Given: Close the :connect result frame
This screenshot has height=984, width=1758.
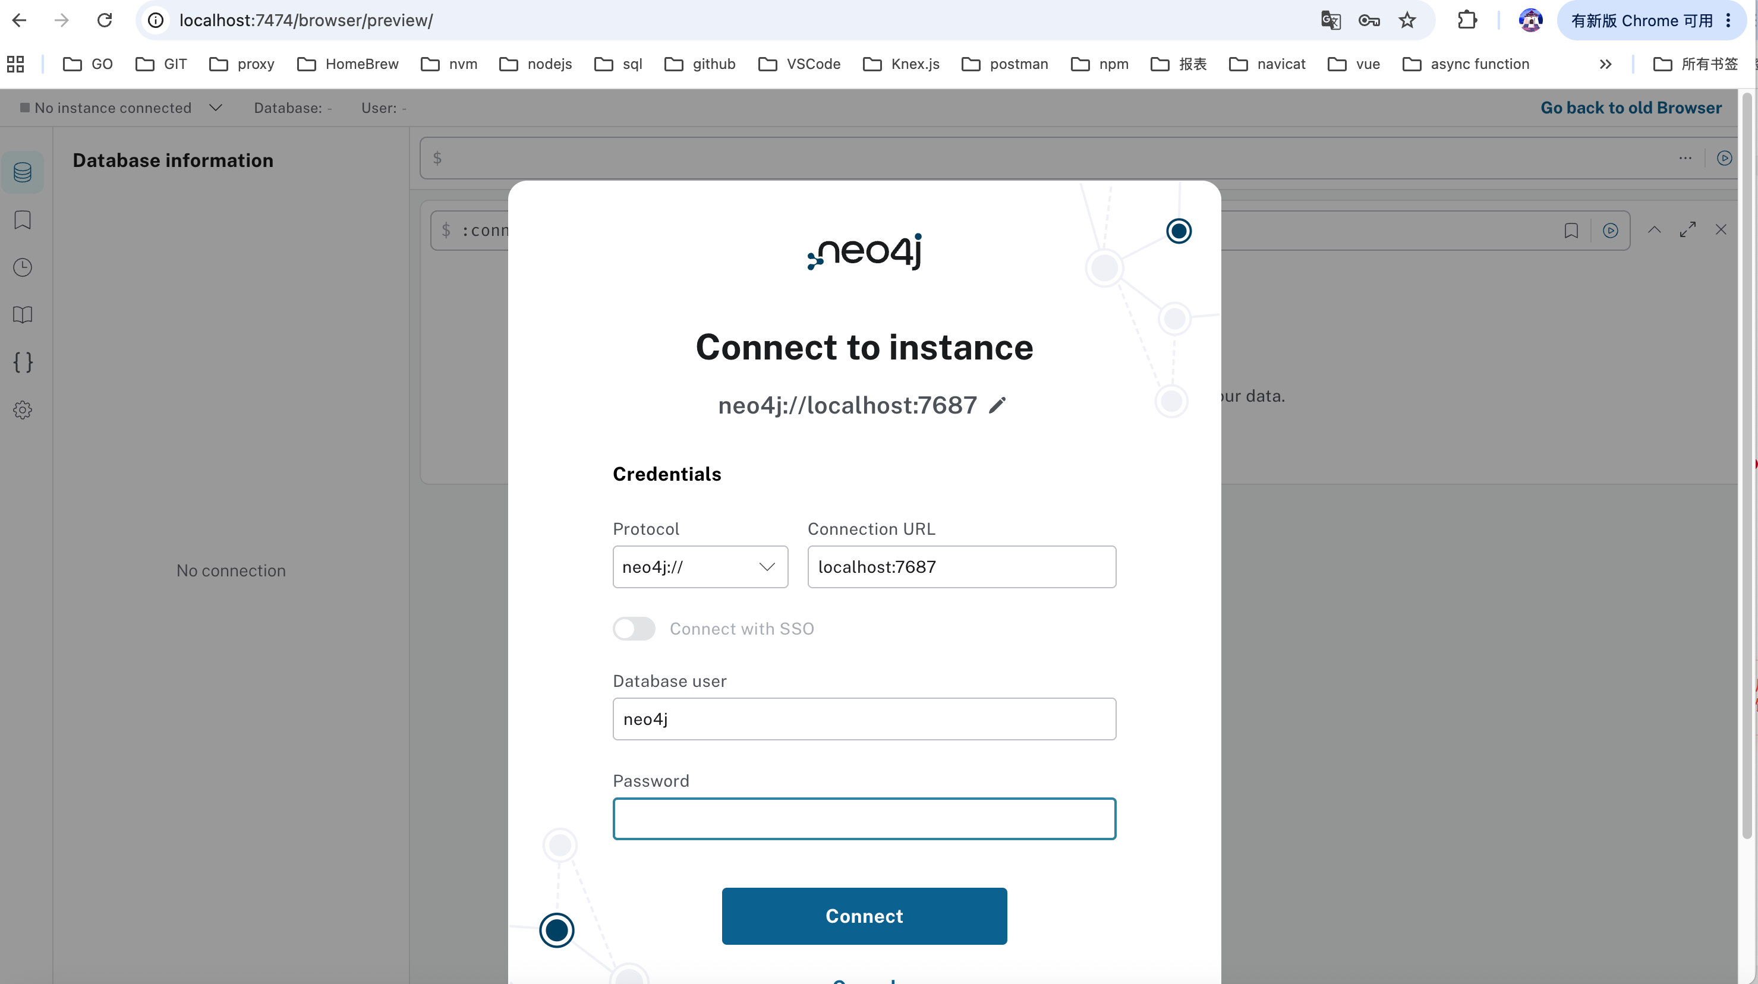Looking at the screenshot, I should [x=1721, y=230].
